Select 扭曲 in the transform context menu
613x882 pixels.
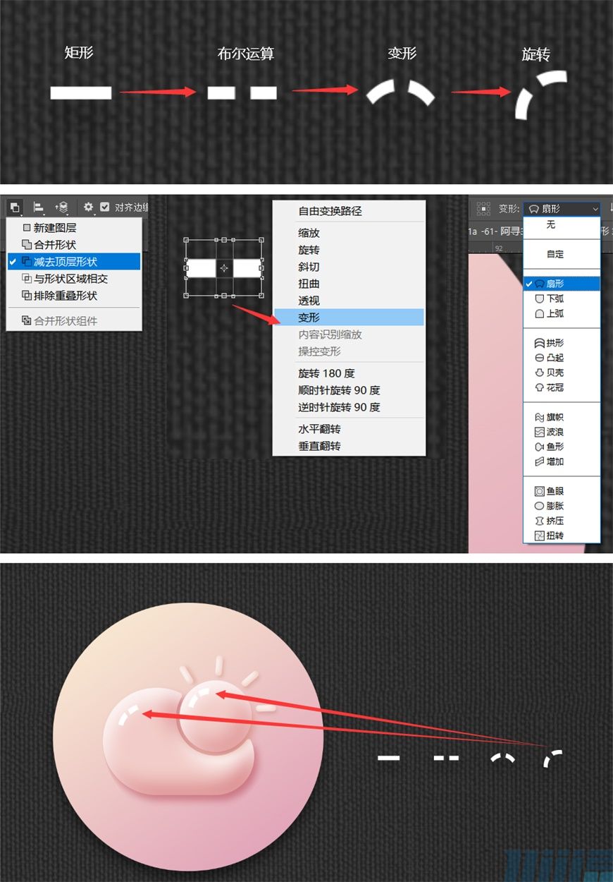point(349,284)
